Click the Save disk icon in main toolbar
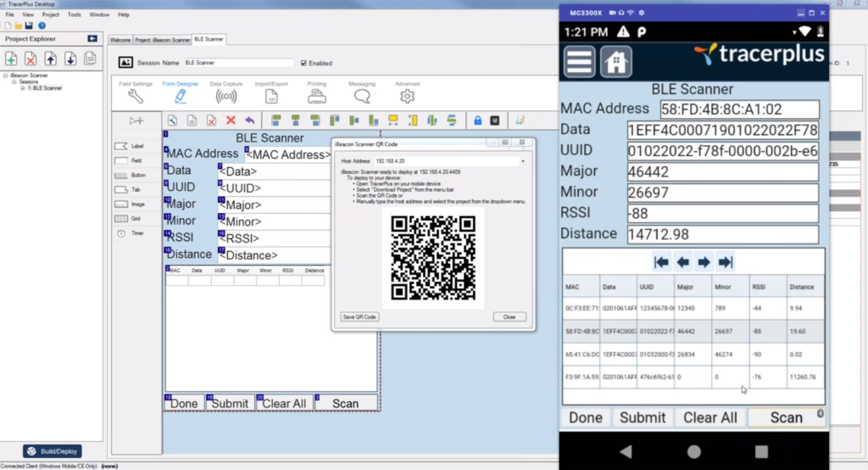The width and height of the screenshot is (868, 470). 29,25
